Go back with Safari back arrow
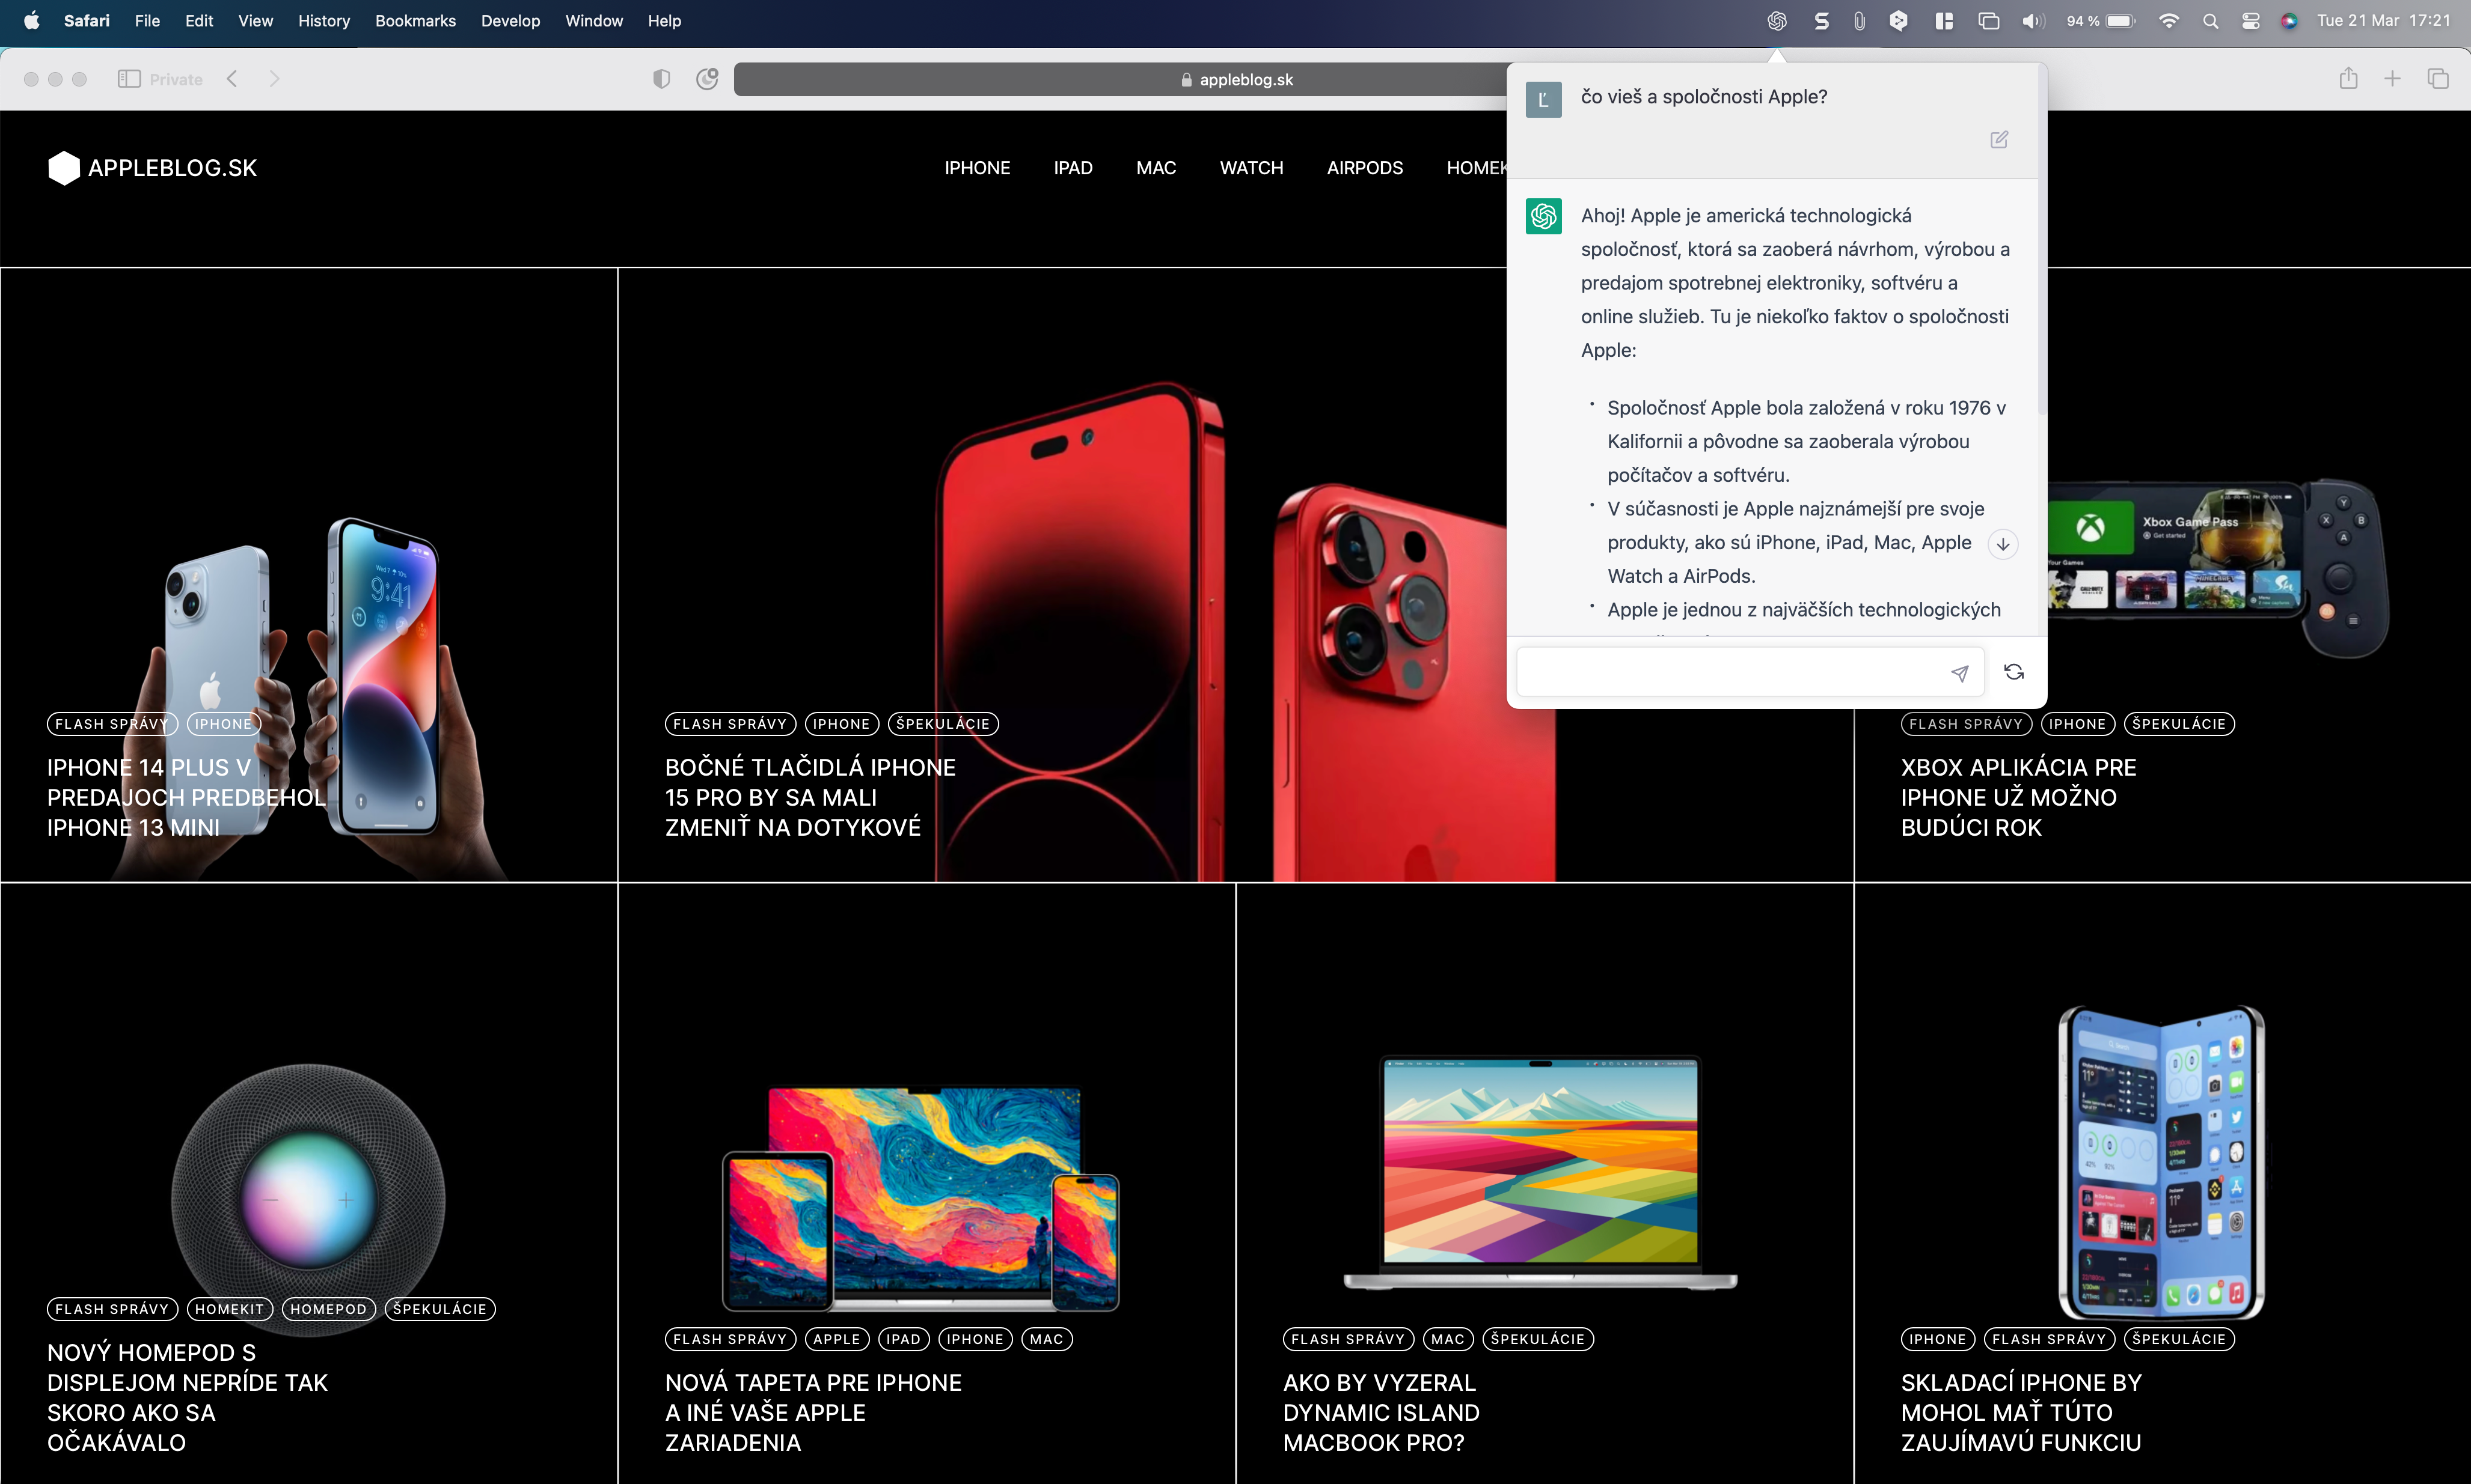The height and width of the screenshot is (1484, 2471). (232, 79)
